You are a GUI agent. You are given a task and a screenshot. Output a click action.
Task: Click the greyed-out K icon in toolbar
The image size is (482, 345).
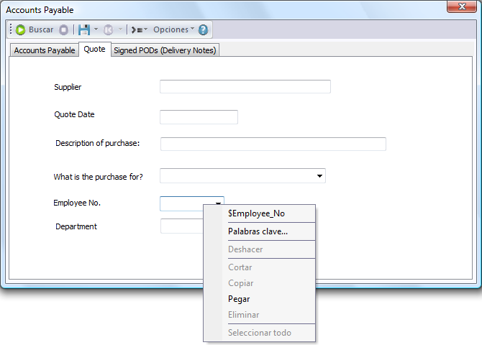(x=108, y=30)
